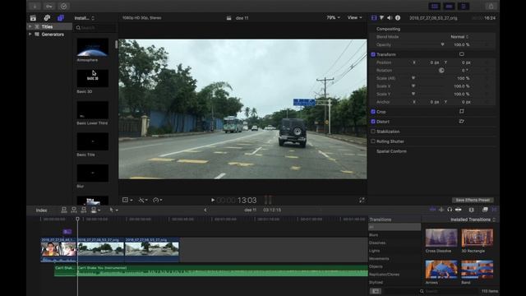This screenshot has width=526, height=296.
Task: Switch to the Video inspector tab icon
Action: coord(374,18)
